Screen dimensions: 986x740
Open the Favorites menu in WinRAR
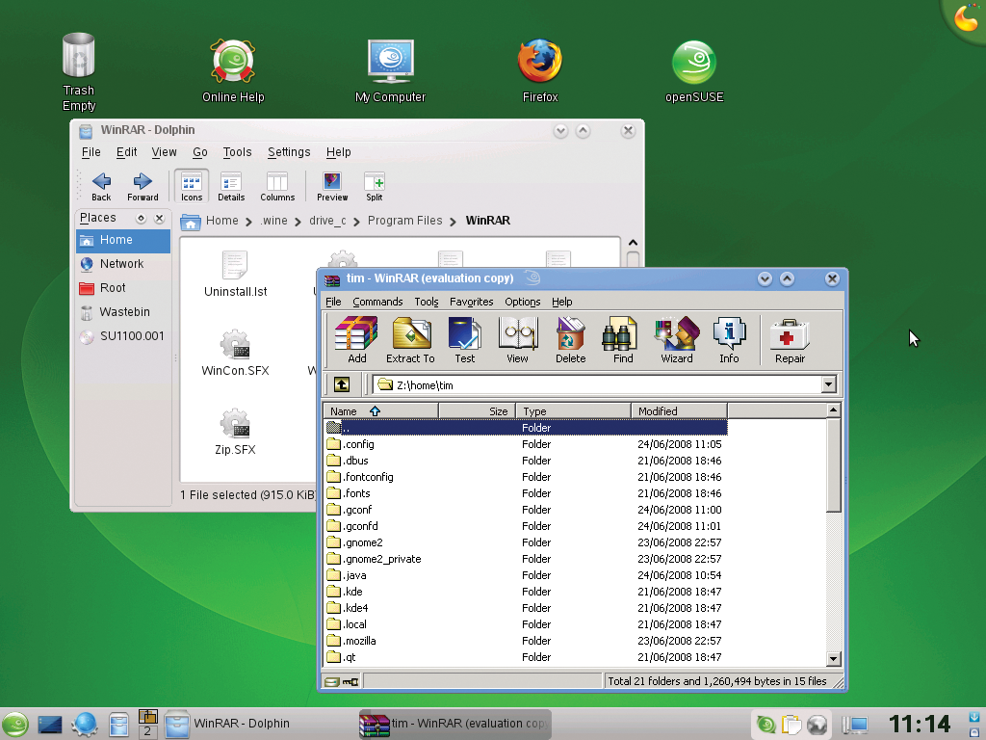click(x=472, y=302)
